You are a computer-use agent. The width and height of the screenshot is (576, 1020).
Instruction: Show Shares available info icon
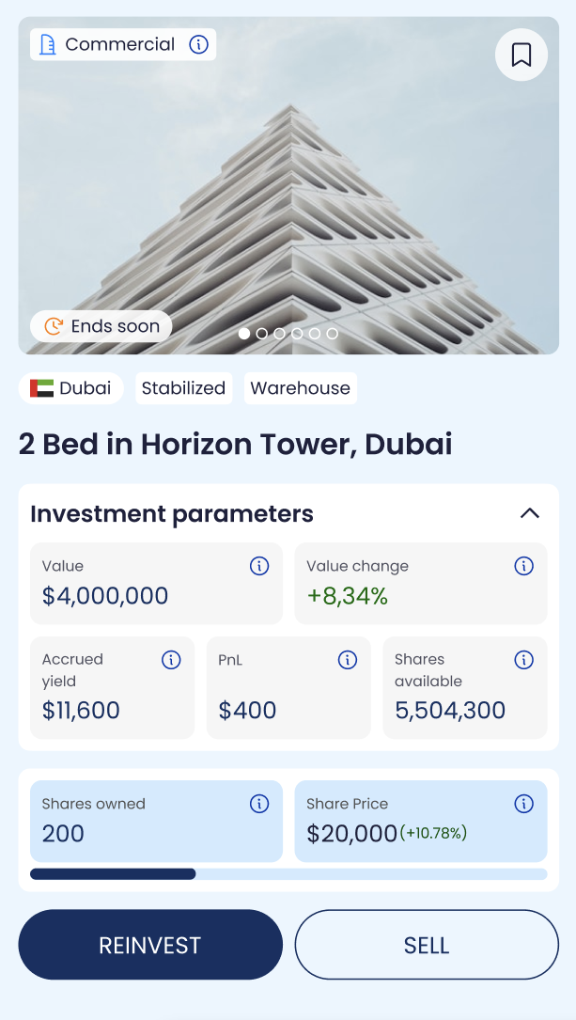pyautogui.click(x=524, y=660)
